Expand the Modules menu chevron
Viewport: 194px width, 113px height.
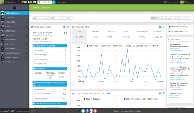click(26, 44)
